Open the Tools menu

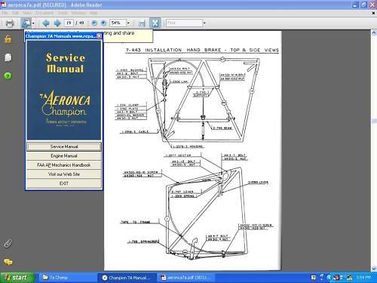[x=63, y=13]
